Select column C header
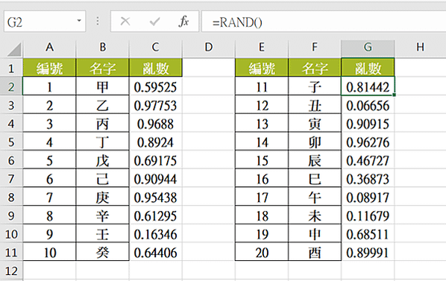This screenshot has width=446, height=281. pos(156,48)
